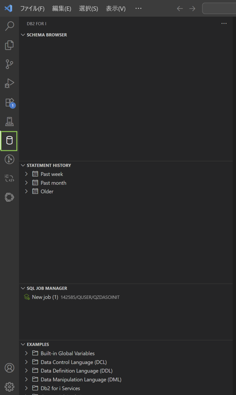Expand Built-in Global Variables chevron

(x=27, y=353)
